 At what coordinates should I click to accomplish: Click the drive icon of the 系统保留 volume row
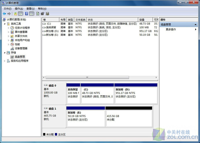(44, 27)
